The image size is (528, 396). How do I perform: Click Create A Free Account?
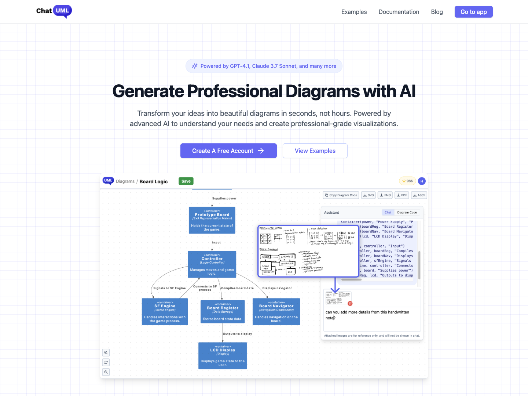pyautogui.click(x=228, y=151)
